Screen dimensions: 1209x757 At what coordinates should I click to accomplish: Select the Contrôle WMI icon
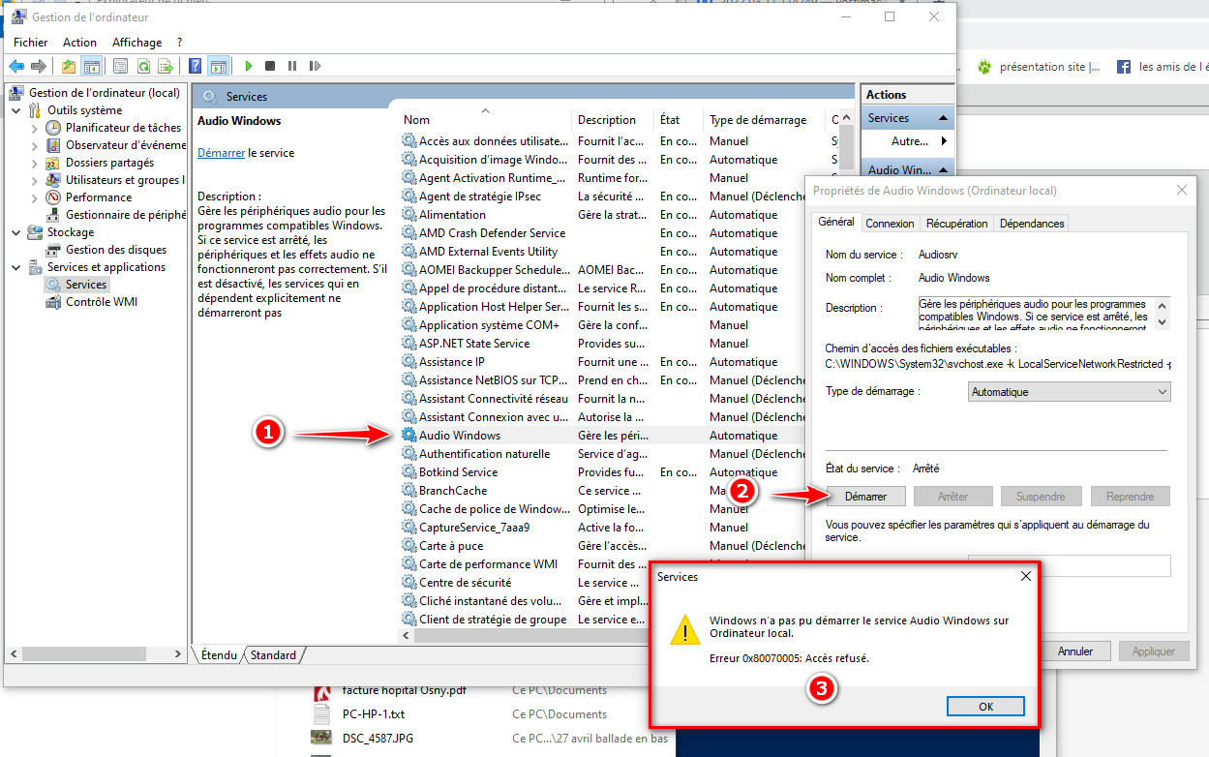tap(53, 302)
